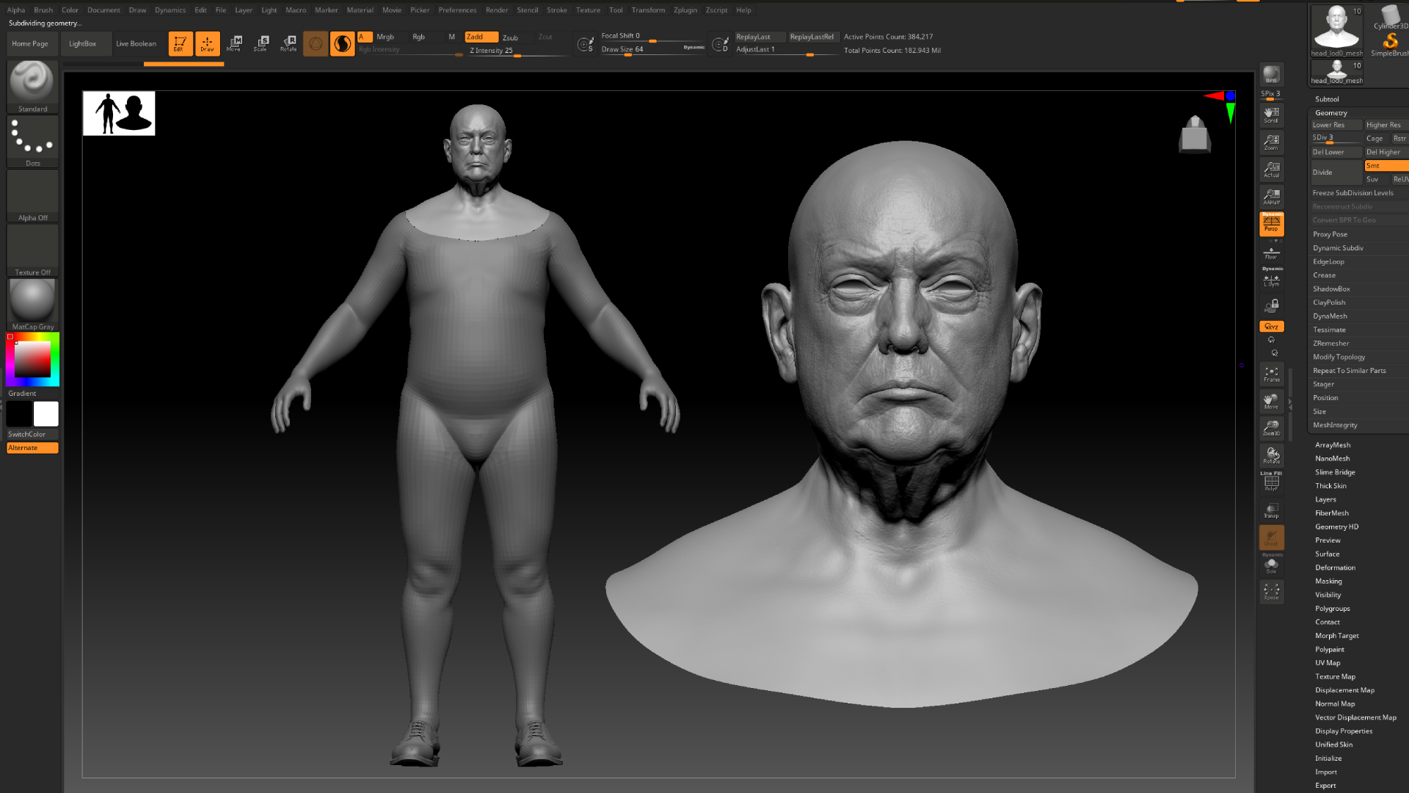
Task: Open the Stroke menu
Action: pos(556,10)
